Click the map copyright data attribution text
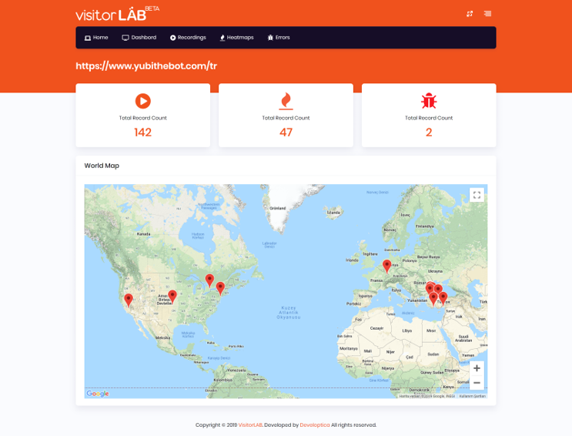The image size is (572, 436). [x=427, y=396]
